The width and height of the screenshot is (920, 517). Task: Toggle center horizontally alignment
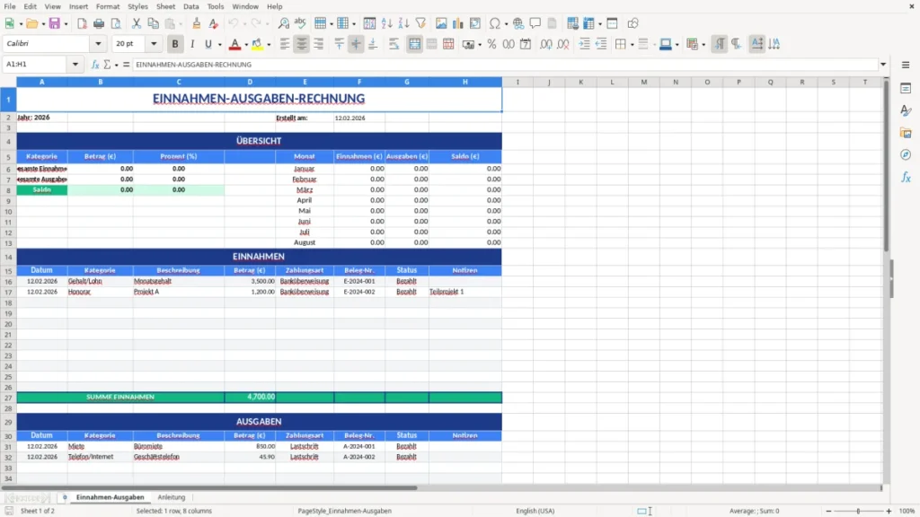click(302, 44)
